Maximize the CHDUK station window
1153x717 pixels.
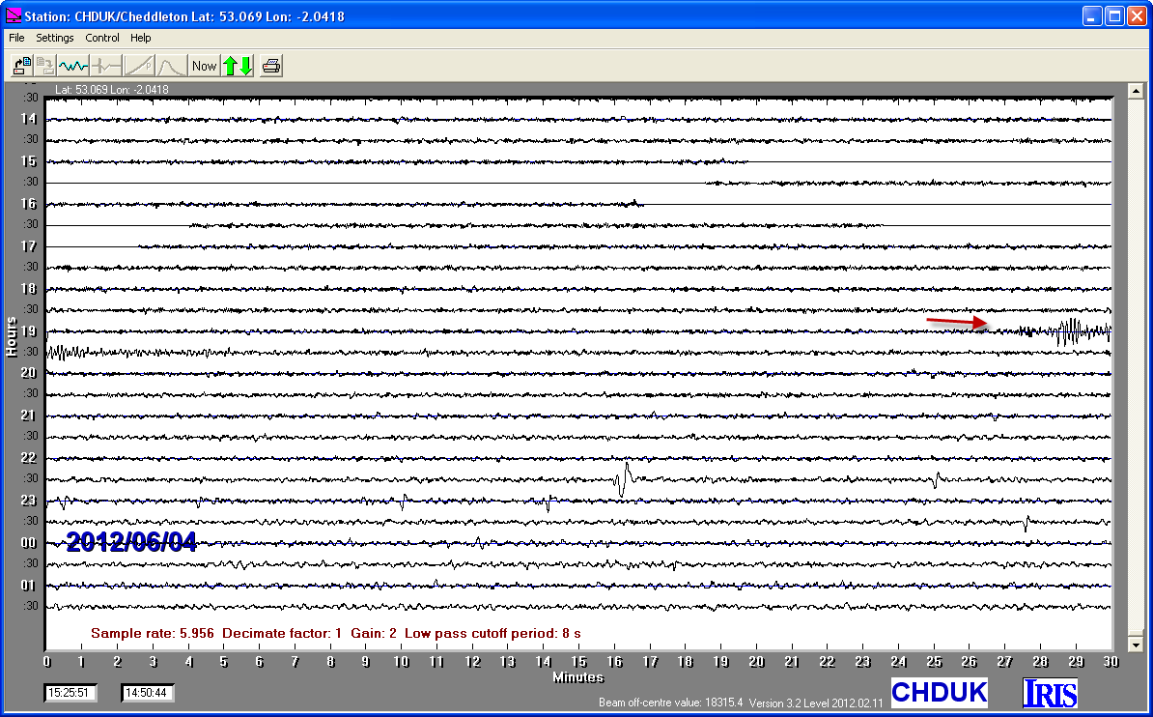(x=1114, y=15)
